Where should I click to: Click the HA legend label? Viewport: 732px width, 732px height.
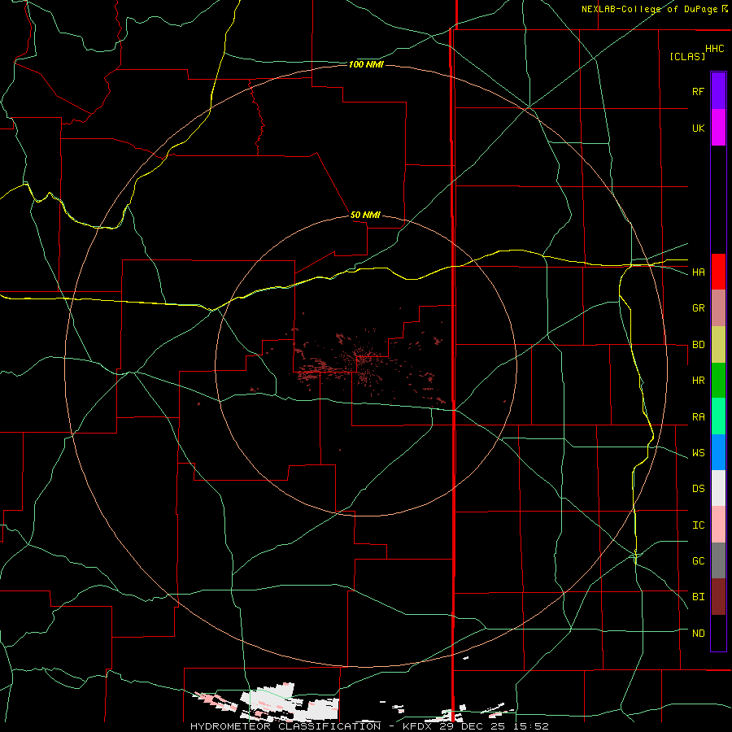(698, 272)
